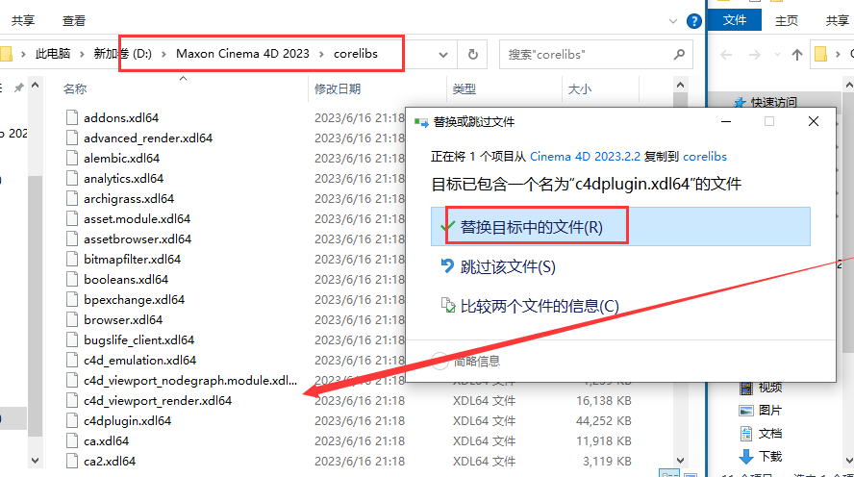Select c4d_viewport_nodegraph.module.xdl... file name

(x=190, y=381)
